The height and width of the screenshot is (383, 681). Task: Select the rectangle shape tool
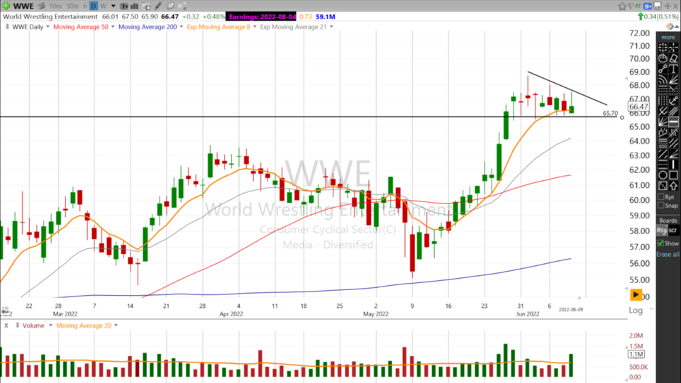click(674, 174)
